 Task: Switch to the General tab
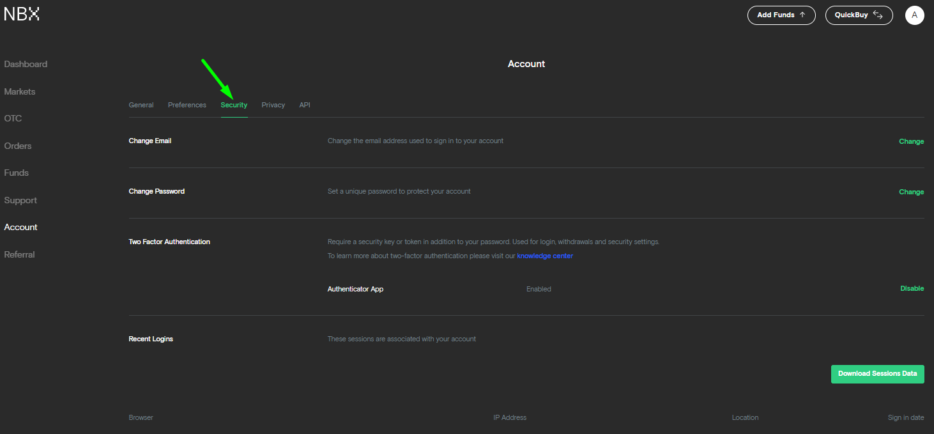click(x=141, y=105)
